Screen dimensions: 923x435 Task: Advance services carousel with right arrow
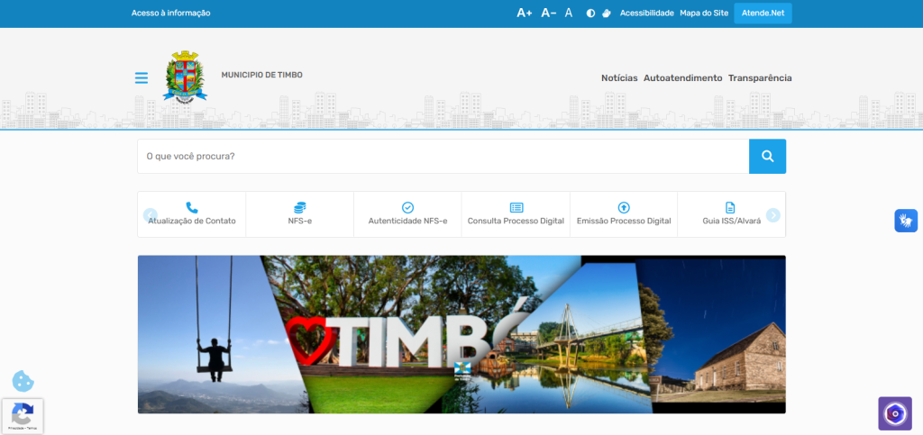pyautogui.click(x=773, y=215)
